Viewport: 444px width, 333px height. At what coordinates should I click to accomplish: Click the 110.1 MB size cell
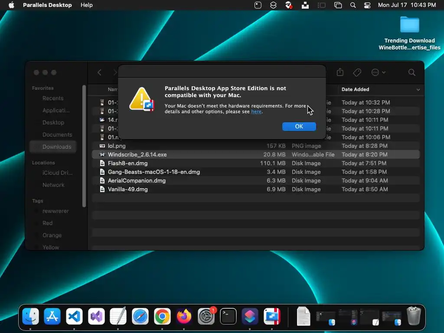[273, 163]
